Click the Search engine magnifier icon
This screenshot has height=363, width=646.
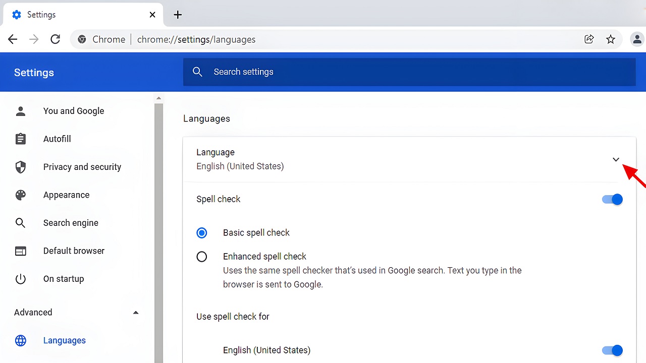tap(21, 223)
